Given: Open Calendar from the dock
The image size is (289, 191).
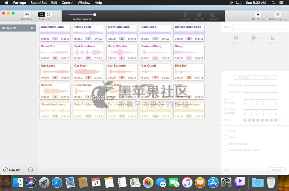Looking at the screenshot, I should click(x=96, y=183).
